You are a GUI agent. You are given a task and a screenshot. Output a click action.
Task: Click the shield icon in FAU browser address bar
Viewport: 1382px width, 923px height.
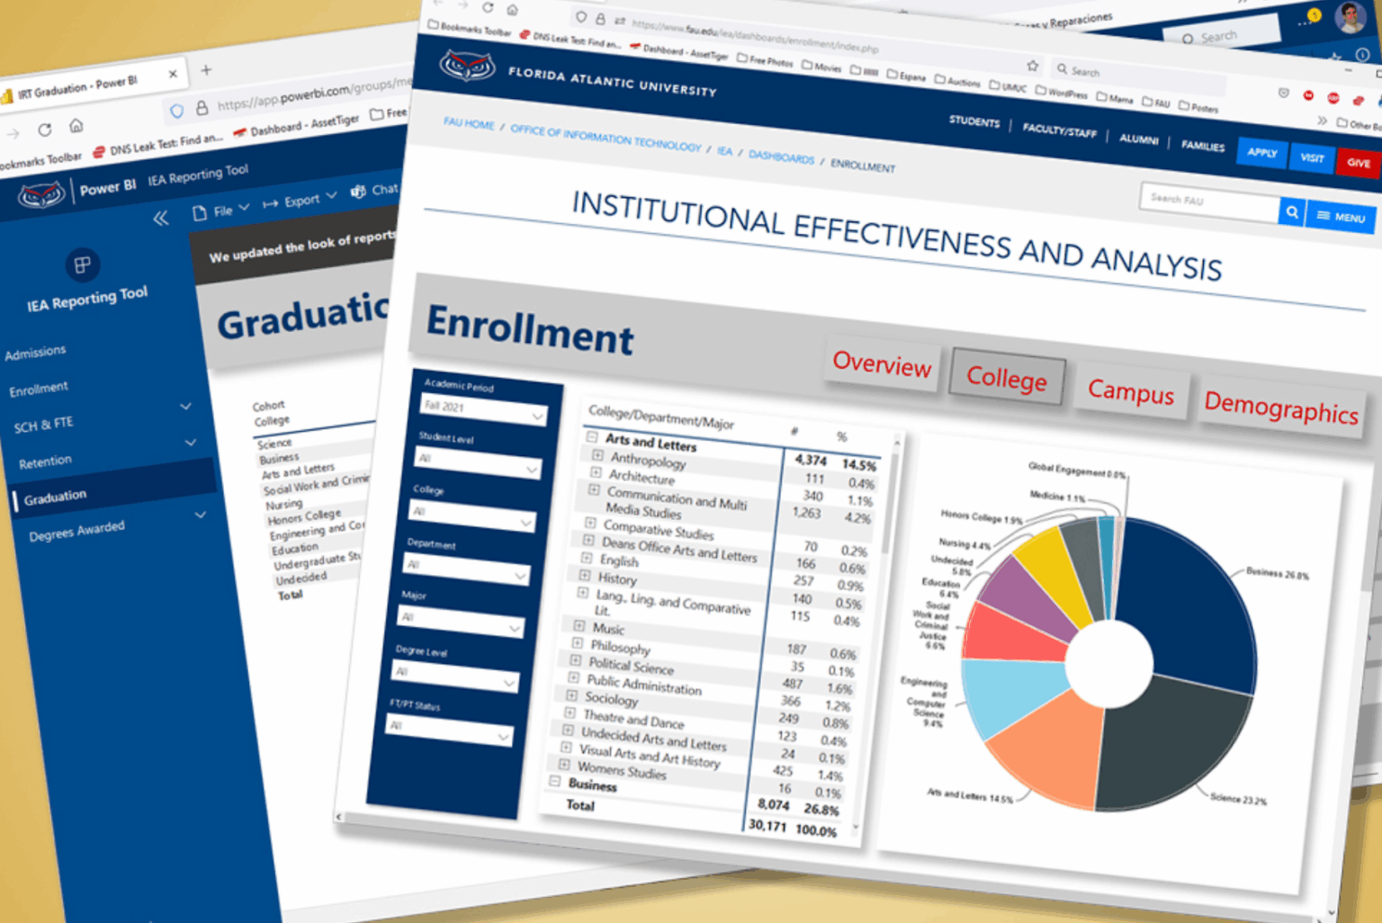(581, 16)
